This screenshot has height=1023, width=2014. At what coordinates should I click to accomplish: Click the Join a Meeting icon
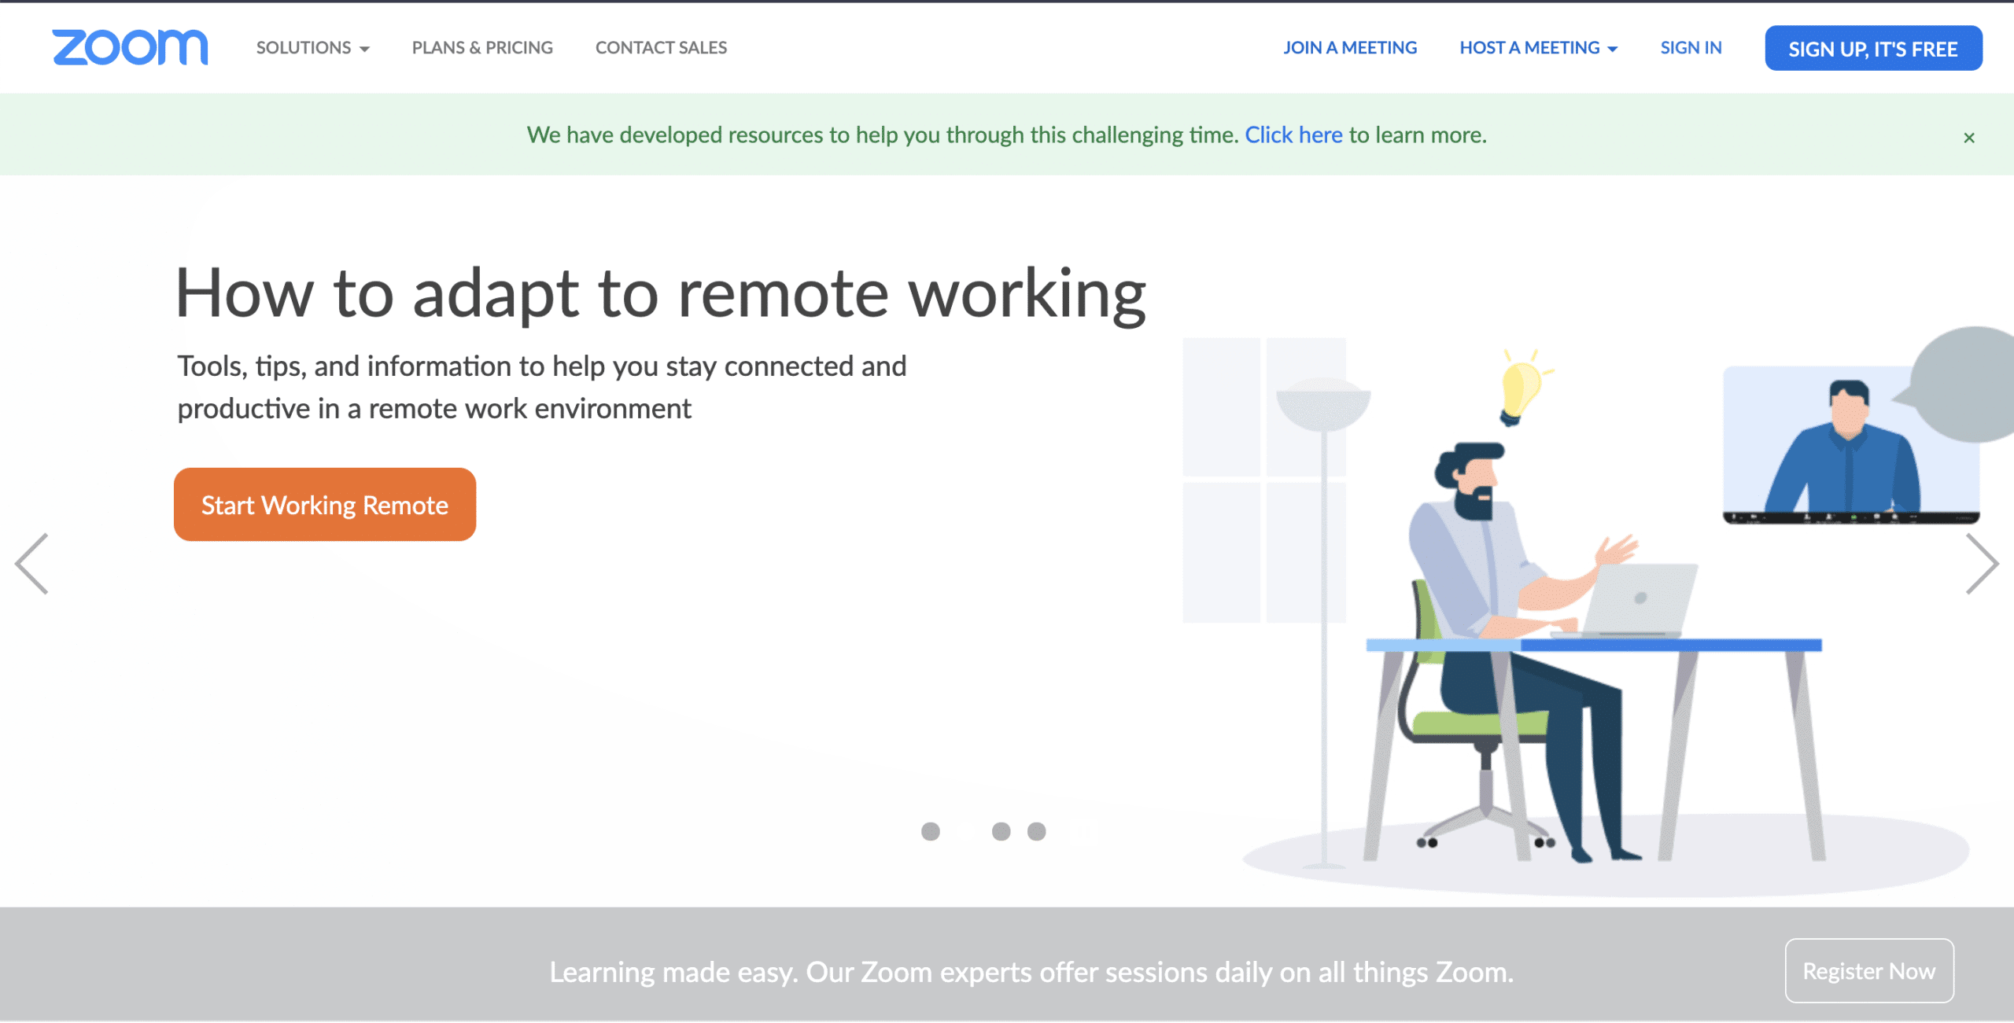tap(1348, 47)
